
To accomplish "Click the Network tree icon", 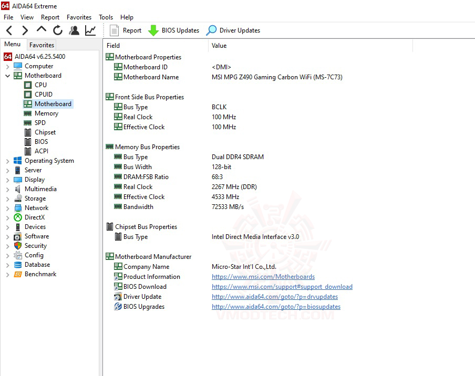I will pos(18,208).
